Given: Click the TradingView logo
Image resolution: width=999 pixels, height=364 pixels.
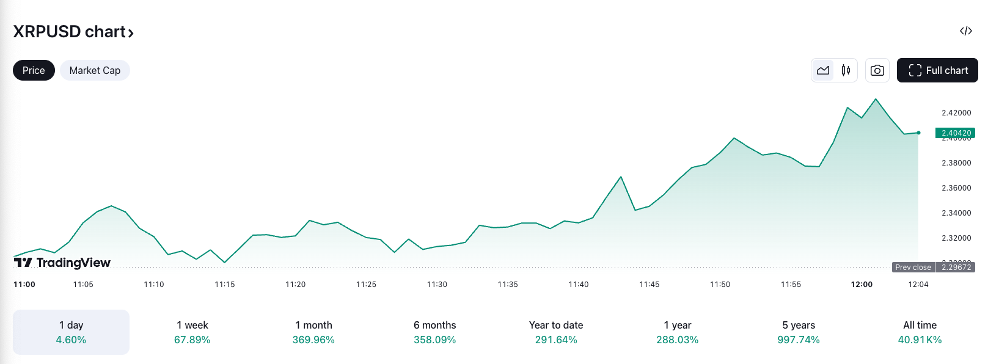Looking at the screenshot, I should pos(62,263).
